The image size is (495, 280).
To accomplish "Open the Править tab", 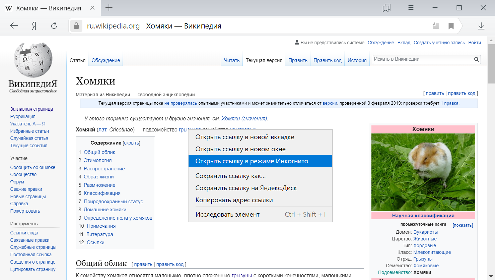I will coord(298,60).
